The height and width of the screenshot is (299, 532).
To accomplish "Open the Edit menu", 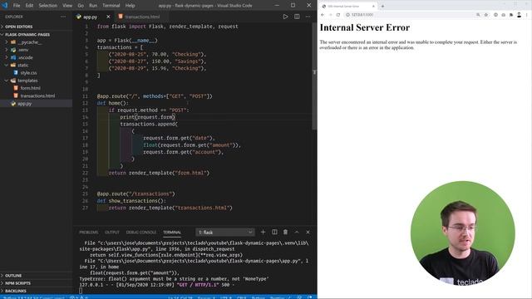I will tap(30, 6).
